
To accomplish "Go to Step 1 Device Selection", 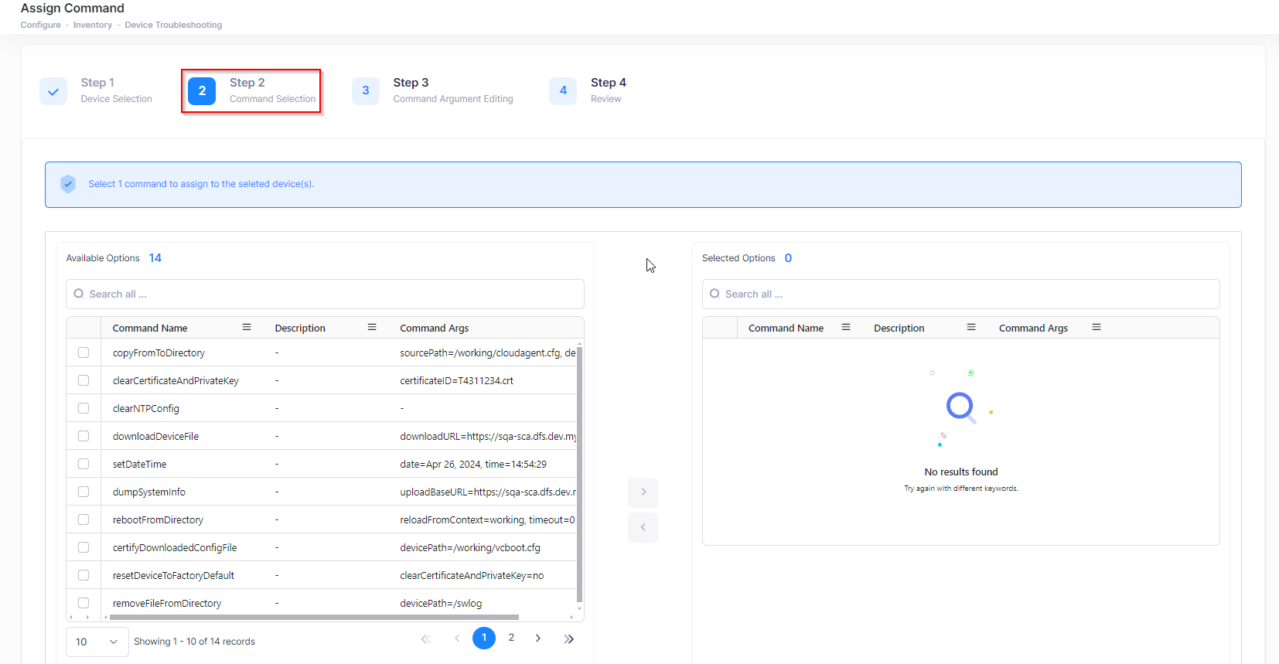I will pos(97,90).
